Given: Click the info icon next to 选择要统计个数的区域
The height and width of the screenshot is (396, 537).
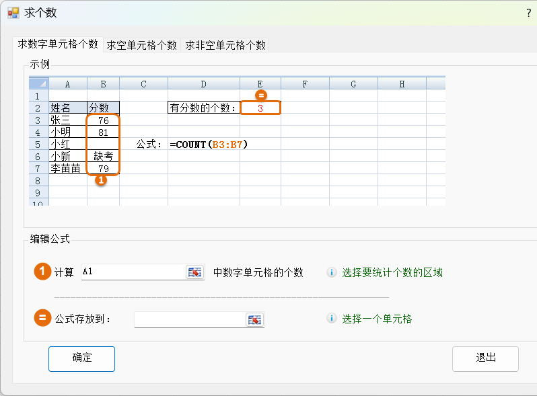Looking at the screenshot, I should [331, 272].
